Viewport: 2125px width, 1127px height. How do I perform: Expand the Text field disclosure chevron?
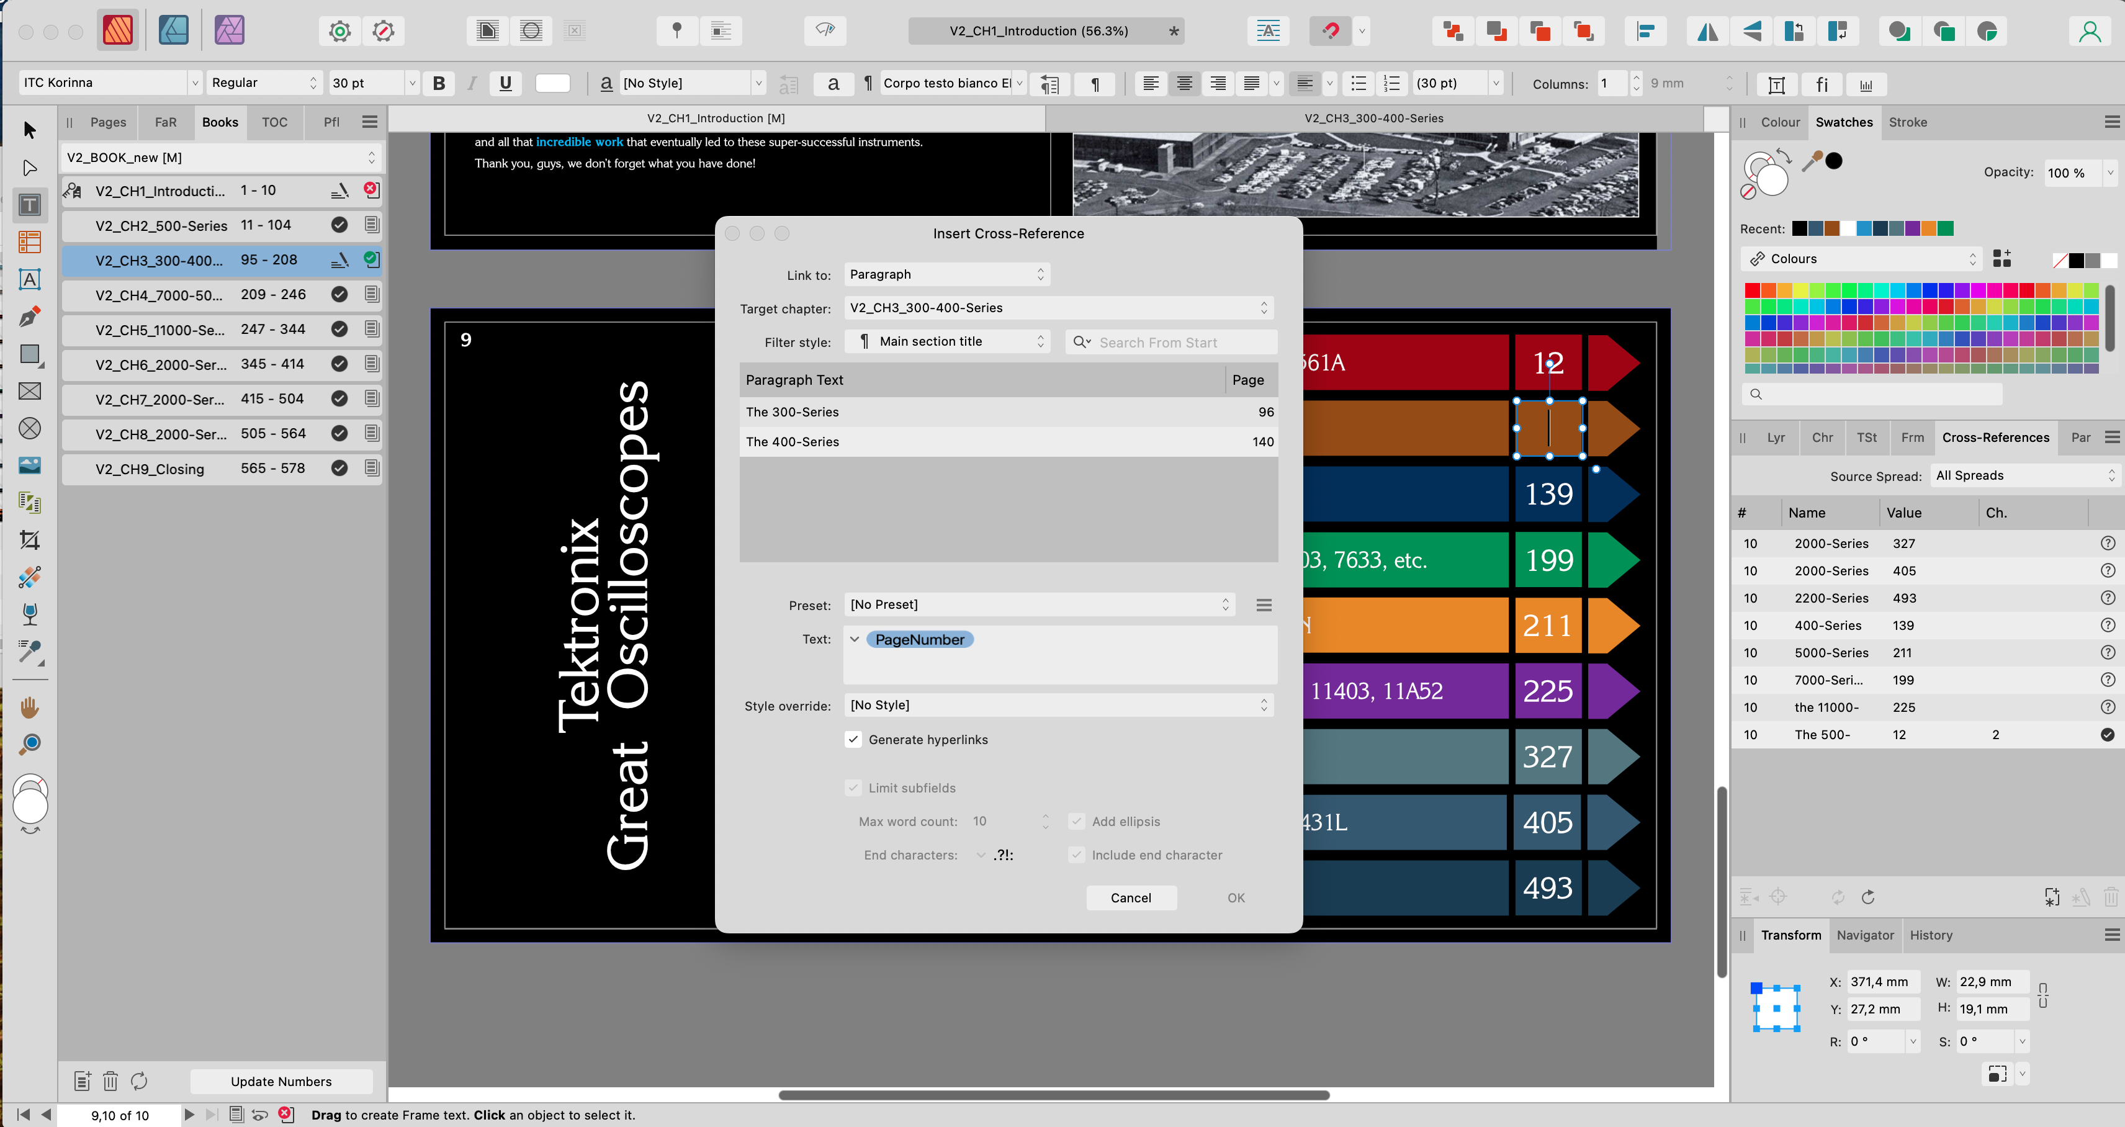point(855,639)
